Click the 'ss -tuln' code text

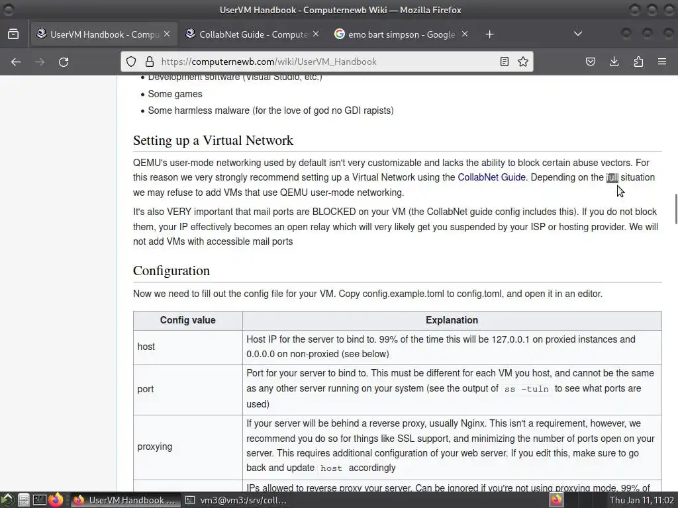[x=526, y=389]
